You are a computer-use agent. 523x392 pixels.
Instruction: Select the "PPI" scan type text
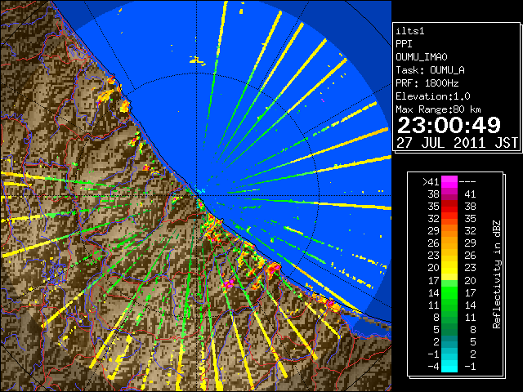click(404, 44)
